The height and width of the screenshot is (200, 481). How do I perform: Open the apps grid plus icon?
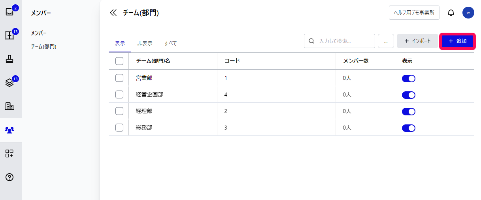pyautogui.click(x=9, y=154)
